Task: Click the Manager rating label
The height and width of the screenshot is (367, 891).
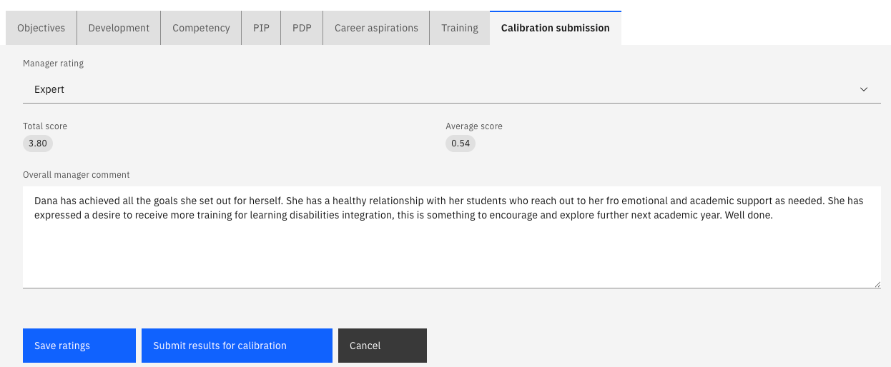Action: pos(53,64)
